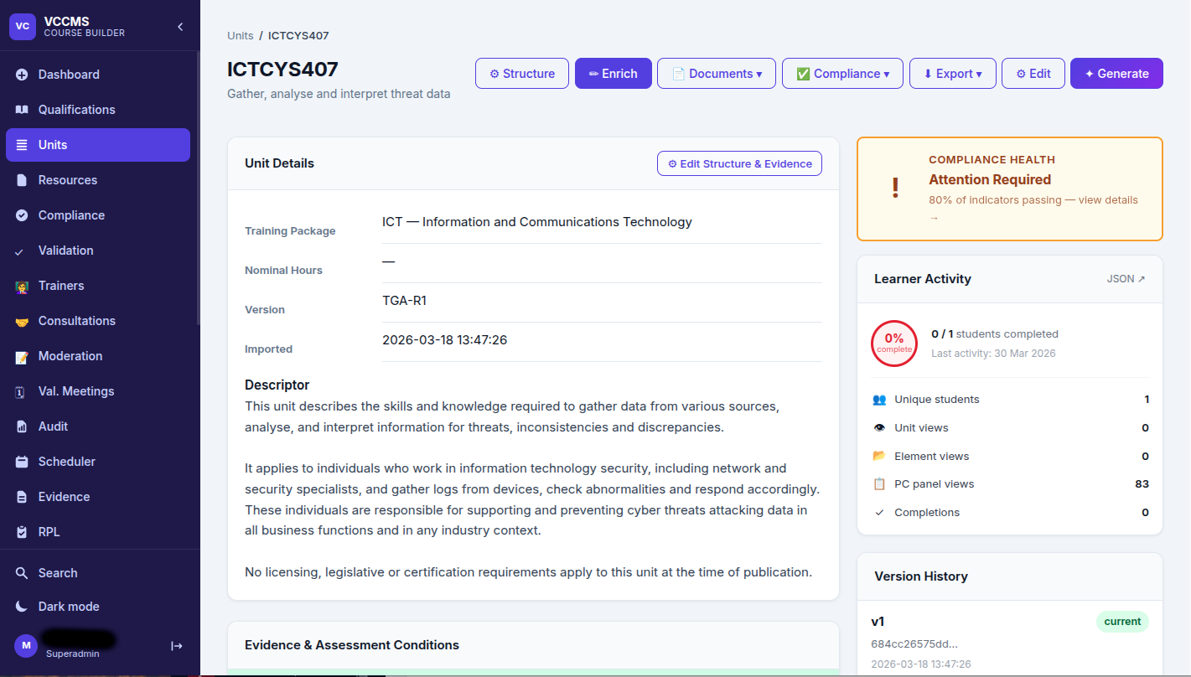Click the folder icon beside Element views
Viewport: 1191px width, 677px height.
[x=879, y=457]
